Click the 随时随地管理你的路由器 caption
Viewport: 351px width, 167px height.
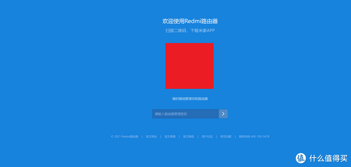[x=190, y=99]
